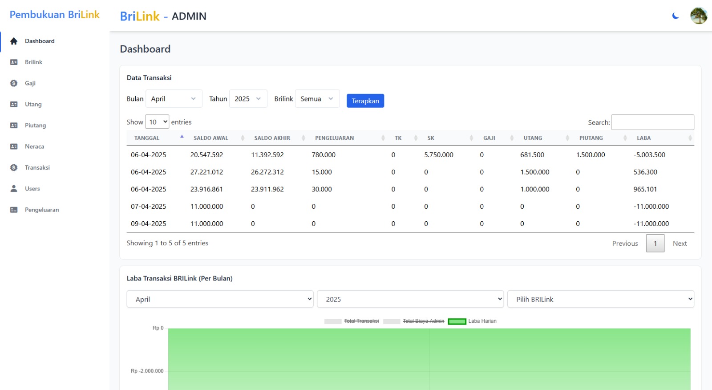Click the Utang card icon in sidebar
The height and width of the screenshot is (390, 712).
tap(14, 104)
